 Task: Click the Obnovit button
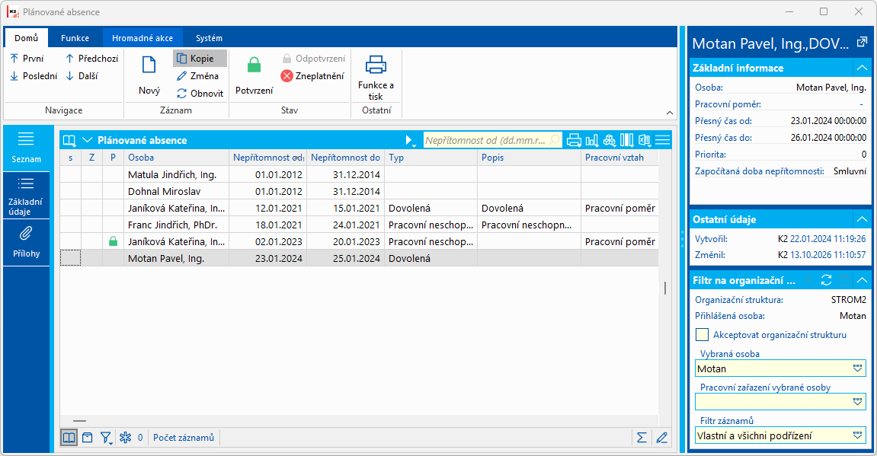point(200,94)
